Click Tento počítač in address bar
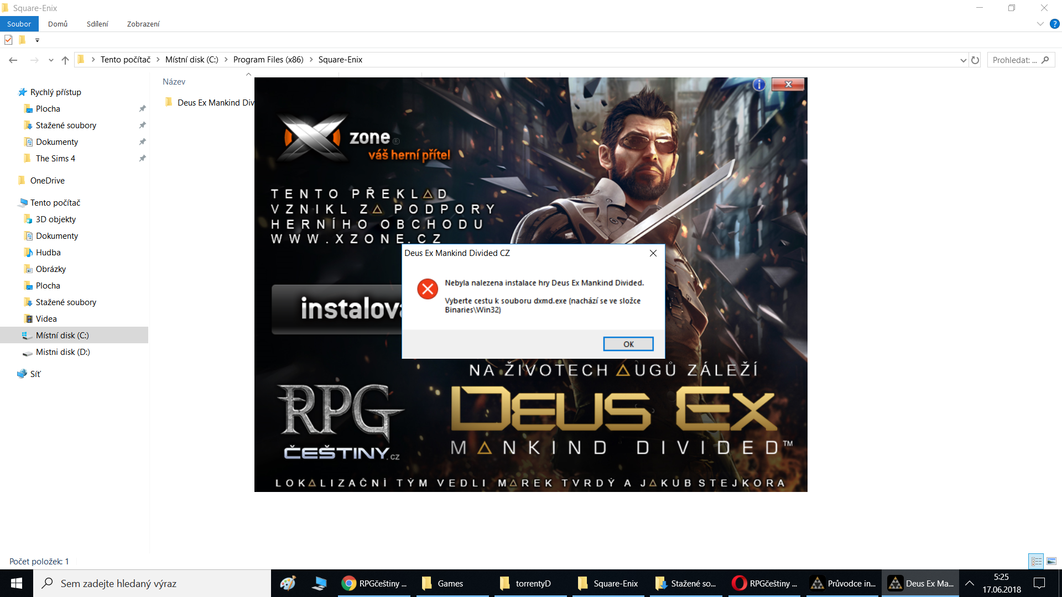 pyautogui.click(x=126, y=60)
